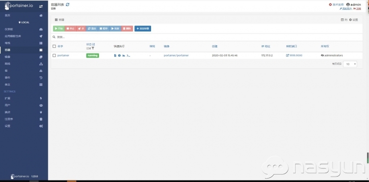The image size is (369, 182).
Task: Open App Templates via the rocket icon
Action: (41, 36)
